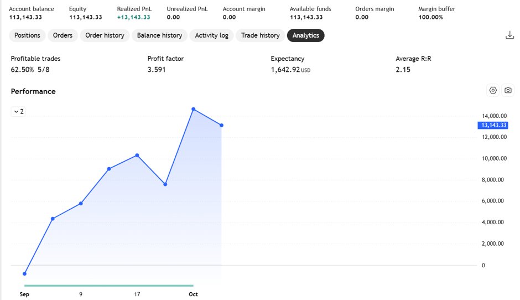Open the Activity log tab
520x300 pixels.
pyautogui.click(x=211, y=35)
